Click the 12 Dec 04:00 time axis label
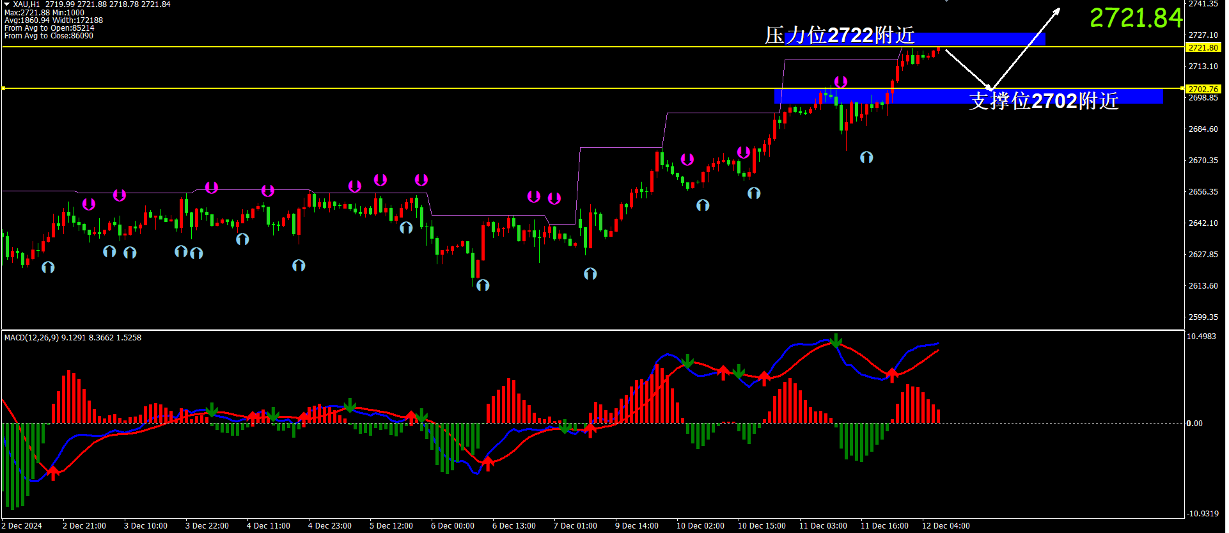The width and height of the screenshot is (1229, 533). 946,526
